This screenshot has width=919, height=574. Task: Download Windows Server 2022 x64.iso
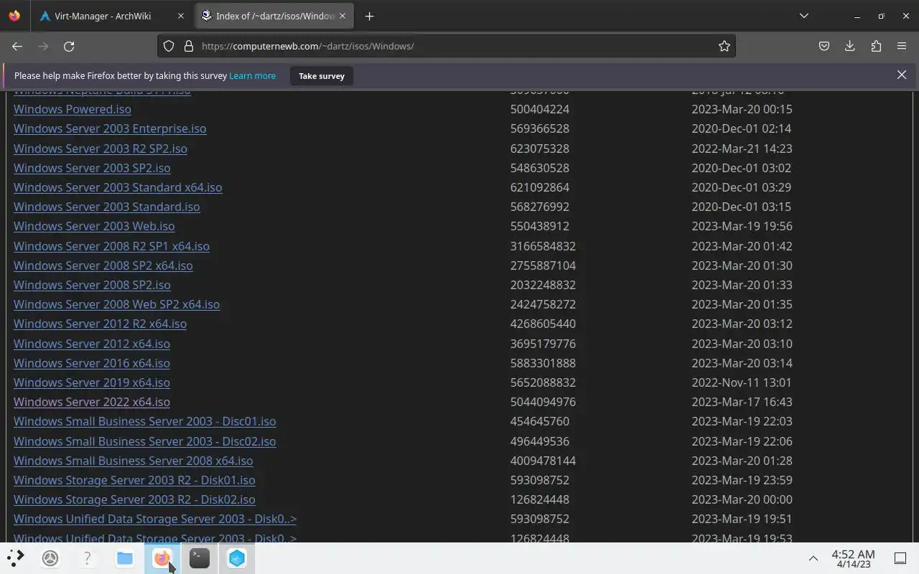point(92,402)
